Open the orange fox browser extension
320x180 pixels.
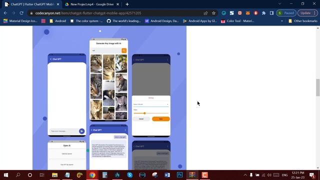coord(248,13)
